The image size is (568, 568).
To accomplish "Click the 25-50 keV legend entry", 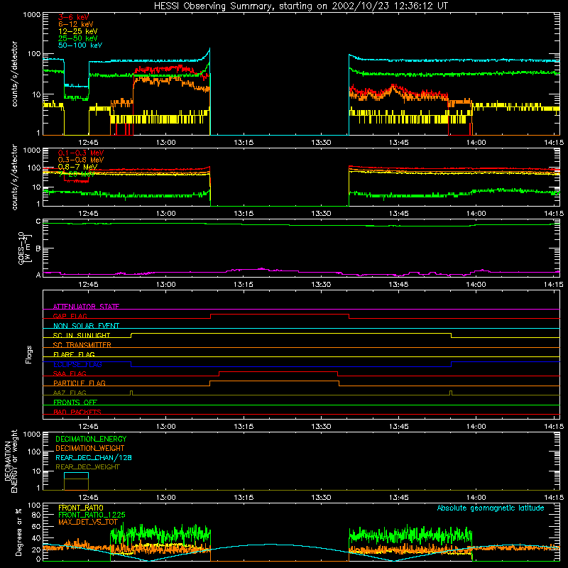I will 77,38.
